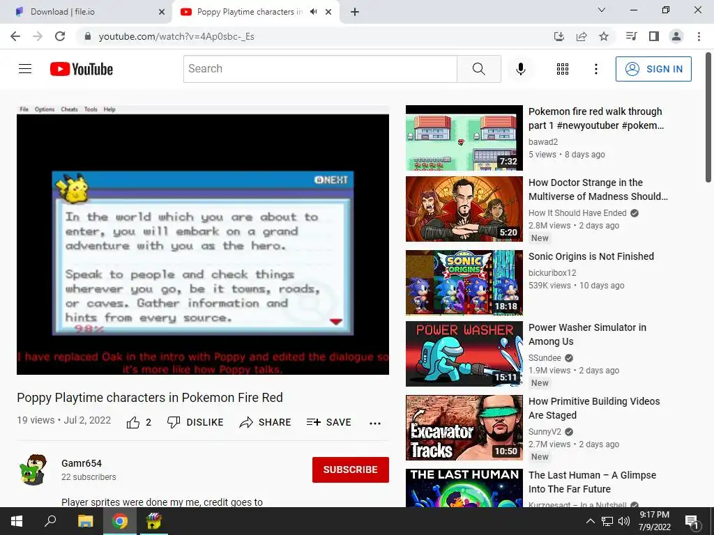Share this video
This screenshot has height=535, width=714.
pos(265,422)
